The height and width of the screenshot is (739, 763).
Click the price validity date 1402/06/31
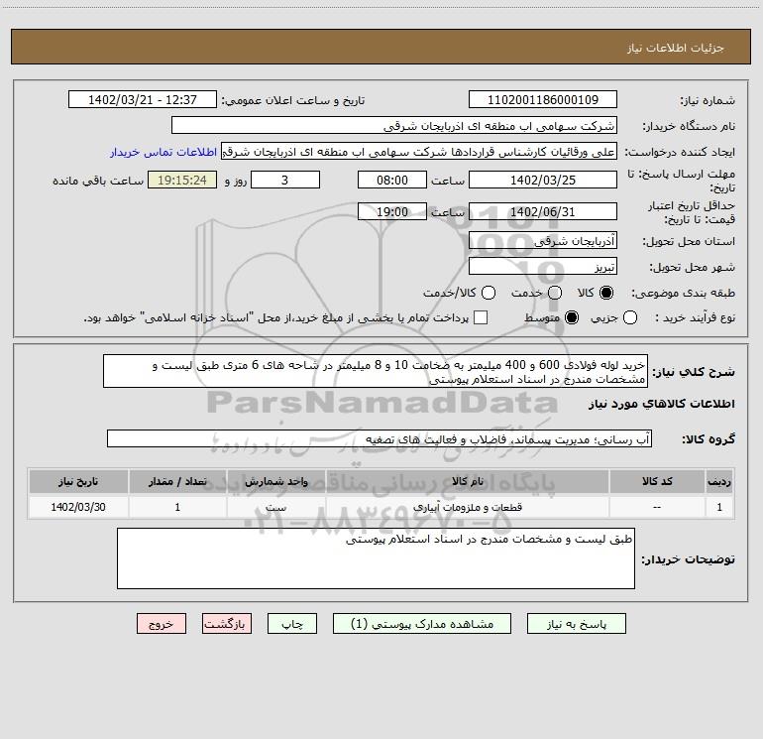543,212
